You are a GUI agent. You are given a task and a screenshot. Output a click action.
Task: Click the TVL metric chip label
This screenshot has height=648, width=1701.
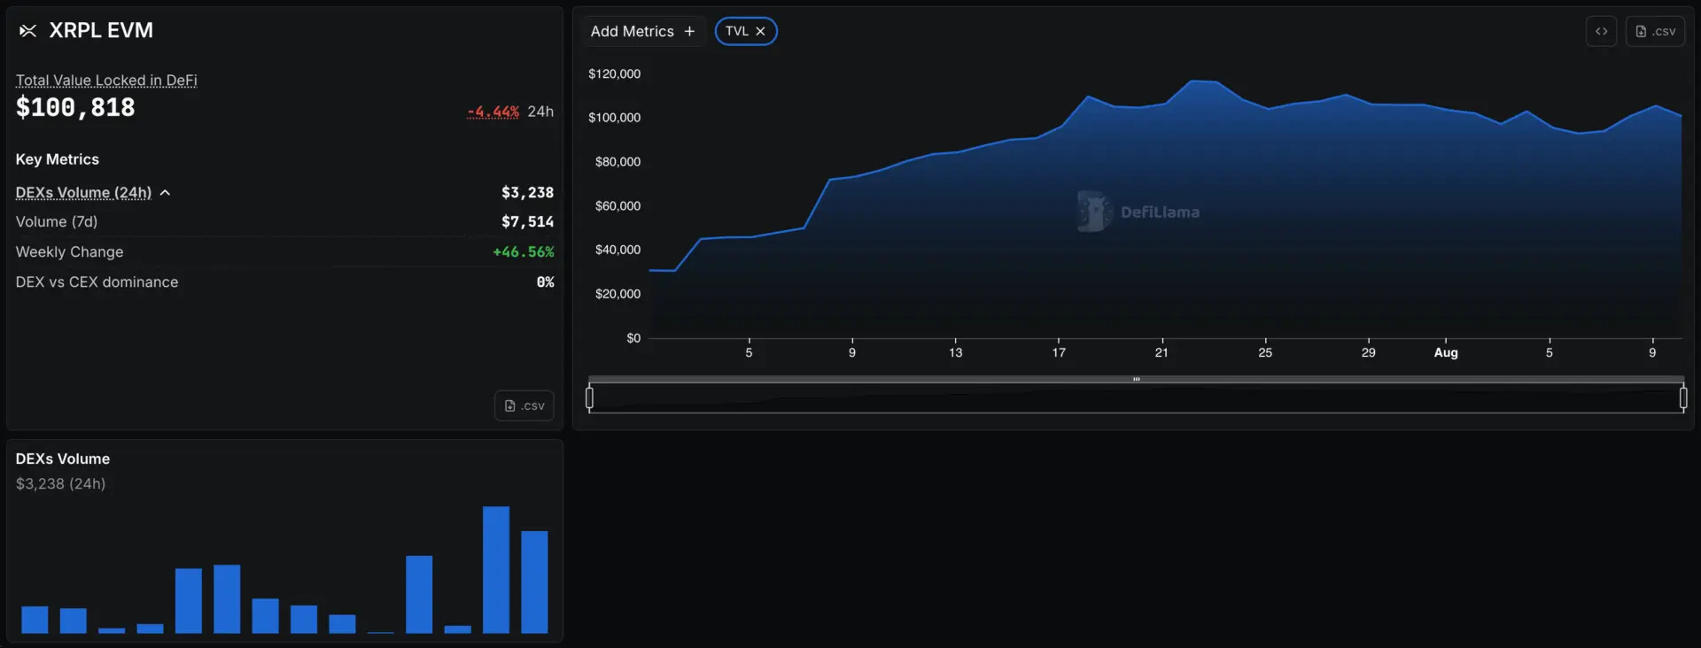[x=736, y=31]
